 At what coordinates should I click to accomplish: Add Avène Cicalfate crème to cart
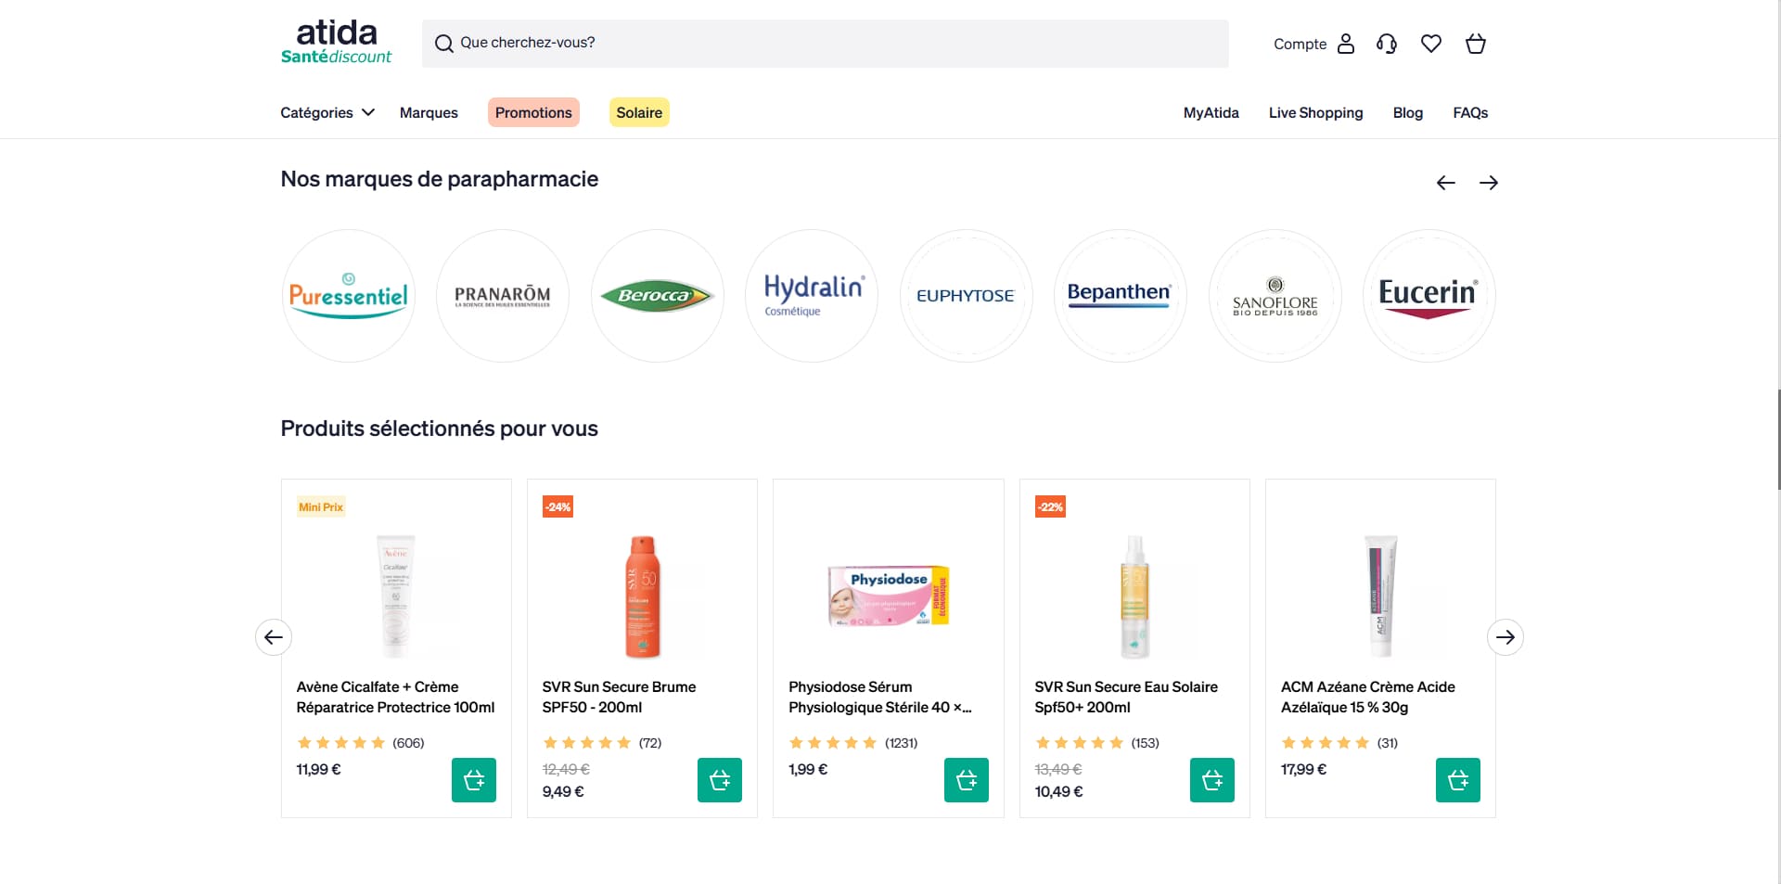pyautogui.click(x=474, y=780)
